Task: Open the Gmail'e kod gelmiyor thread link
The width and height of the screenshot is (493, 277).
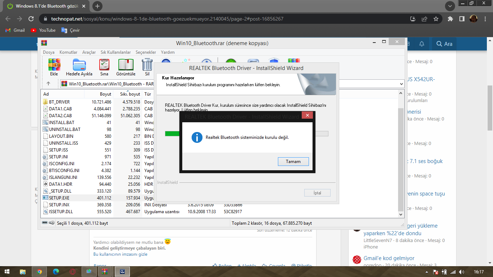Action: [389, 258]
